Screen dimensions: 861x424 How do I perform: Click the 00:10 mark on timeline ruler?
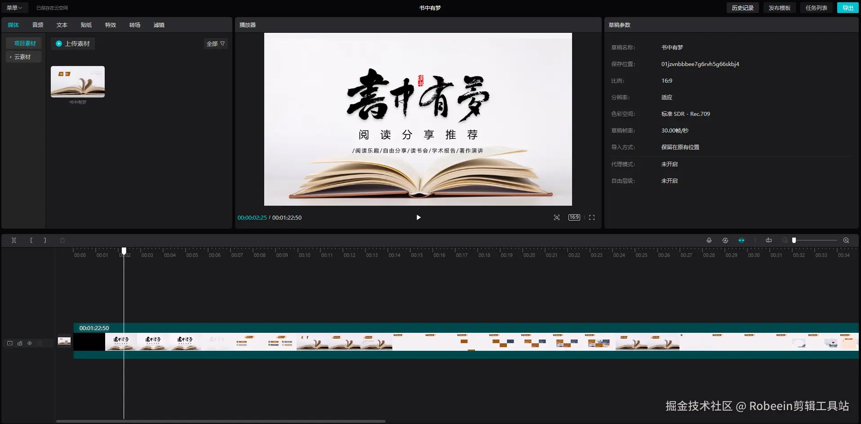point(305,255)
